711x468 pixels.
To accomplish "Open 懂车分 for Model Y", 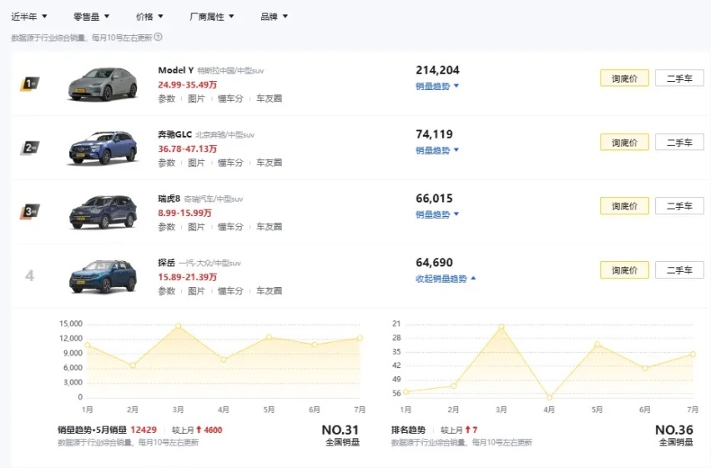I will coord(230,98).
